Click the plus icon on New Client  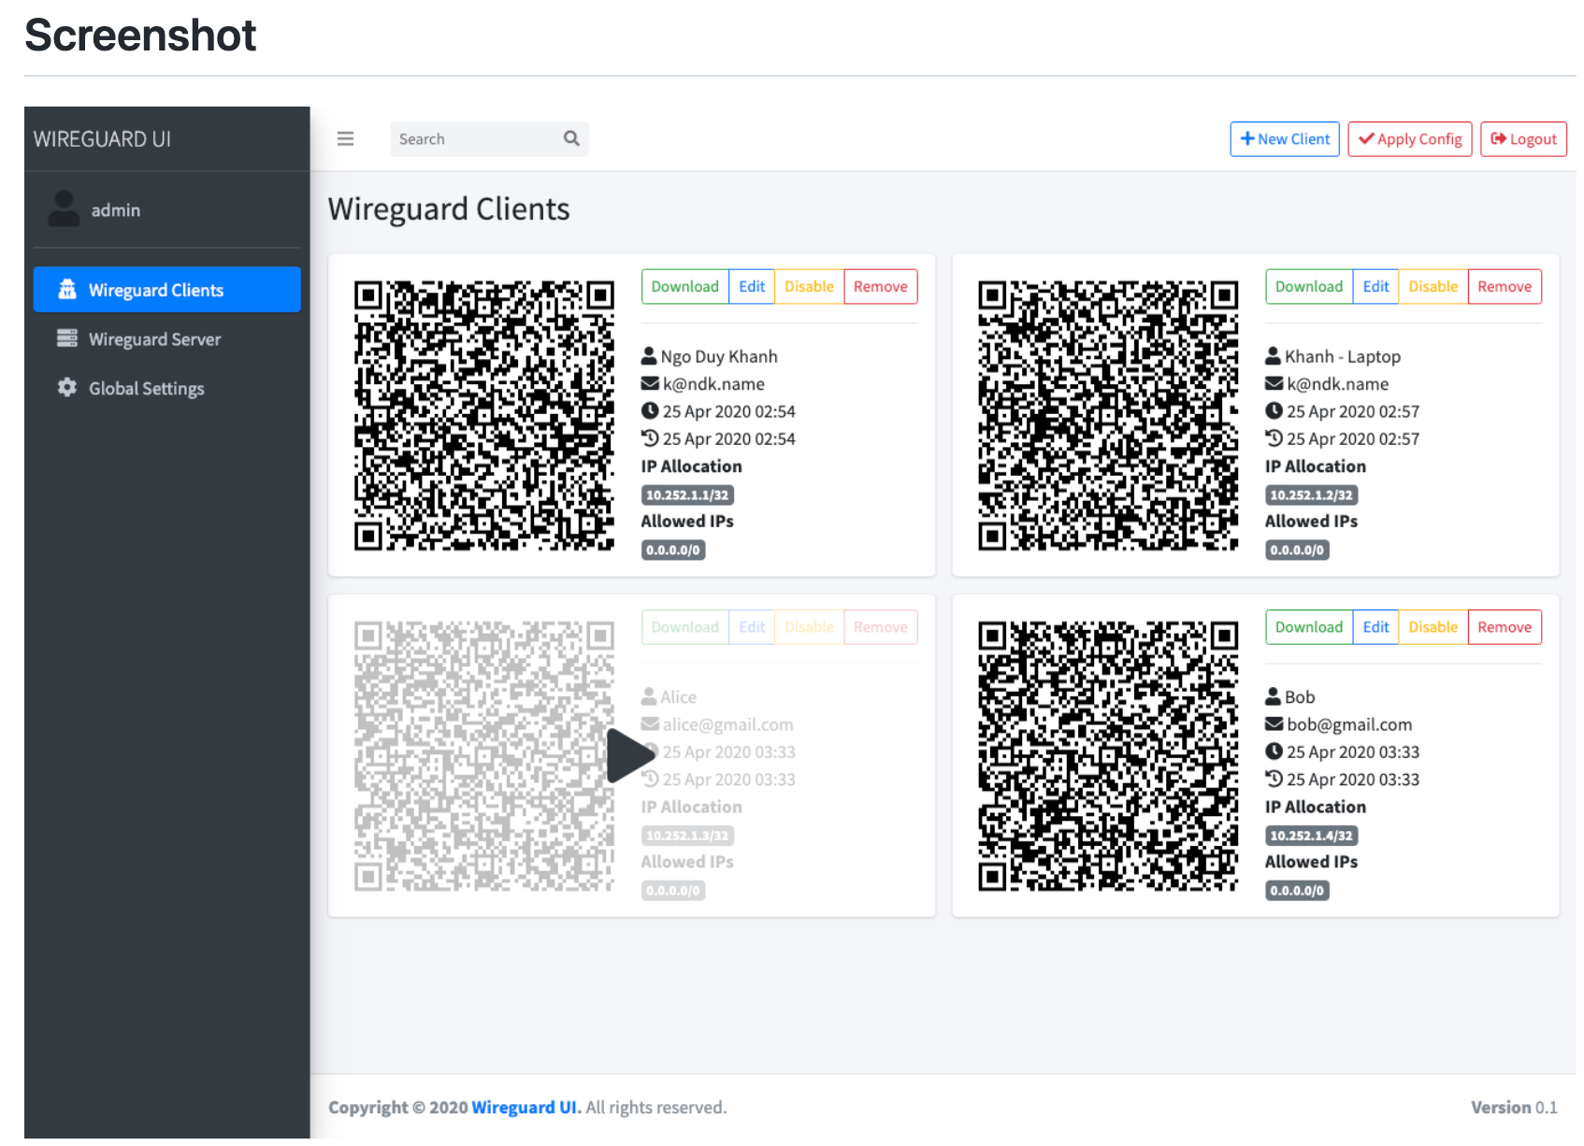click(x=1247, y=138)
